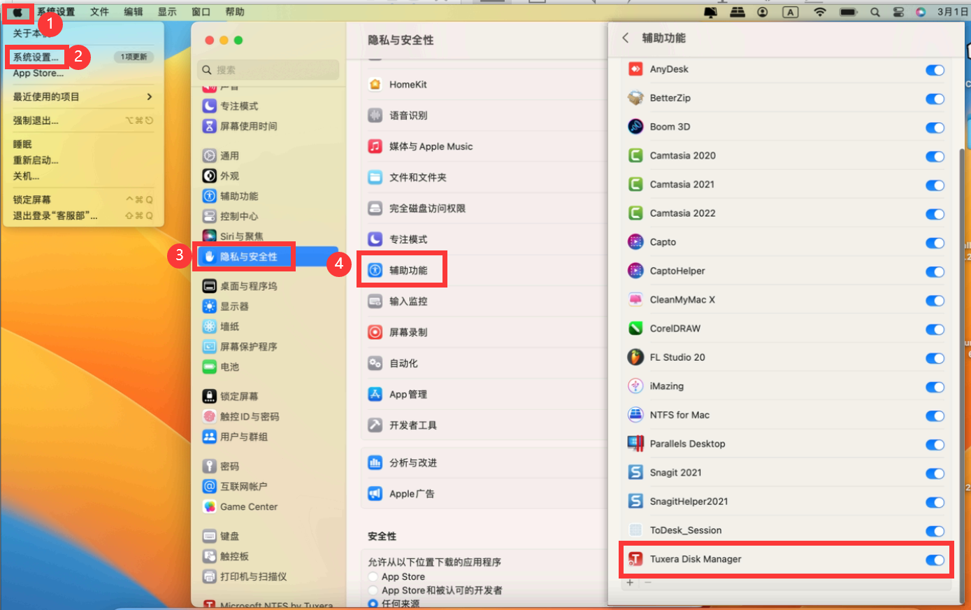Turn off the BetterZip accessibility toggle
This screenshot has width=971, height=610.
click(x=934, y=99)
